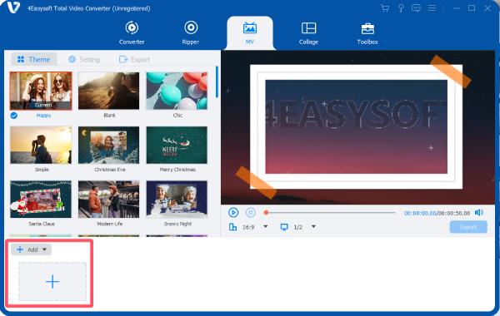Select the Simple theme thumbnail
The height and width of the screenshot is (316, 500).
coord(41,146)
